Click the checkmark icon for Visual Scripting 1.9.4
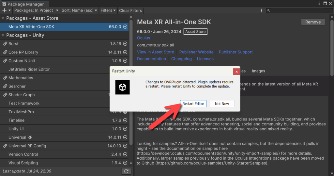Viewport: 334px width, 176px height. click(125, 163)
